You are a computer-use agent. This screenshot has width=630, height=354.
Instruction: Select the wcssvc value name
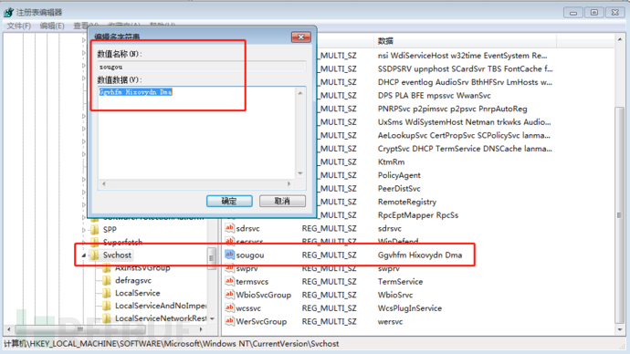coord(248,308)
